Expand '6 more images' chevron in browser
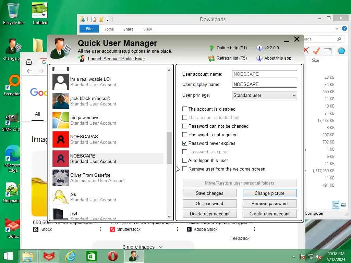Screen dimensions: 351x263 161,247
